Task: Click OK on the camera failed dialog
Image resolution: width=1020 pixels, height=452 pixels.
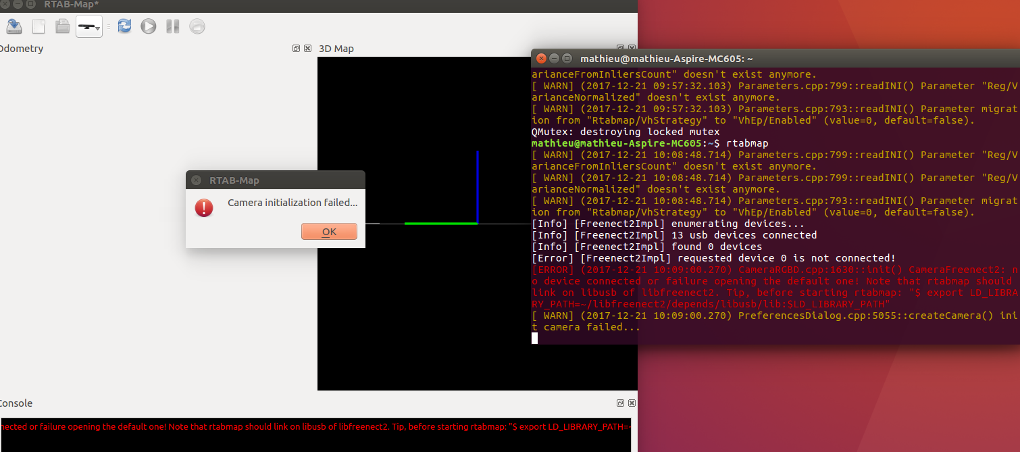Action: (329, 232)
